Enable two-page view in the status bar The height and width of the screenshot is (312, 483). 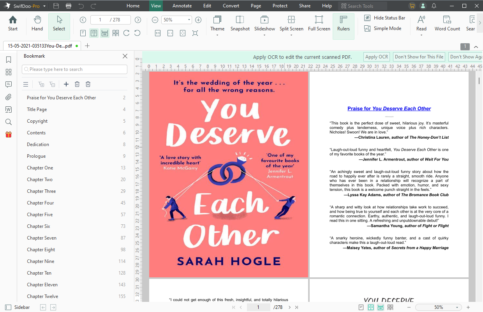pos(371,307)
